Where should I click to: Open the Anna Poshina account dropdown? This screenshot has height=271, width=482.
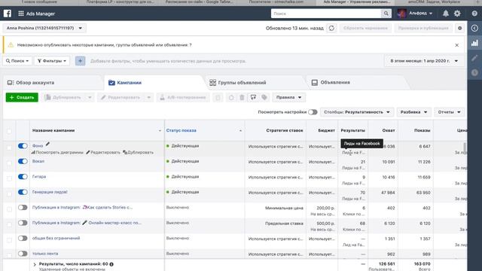pyautogui.click(x=44, y=28)
